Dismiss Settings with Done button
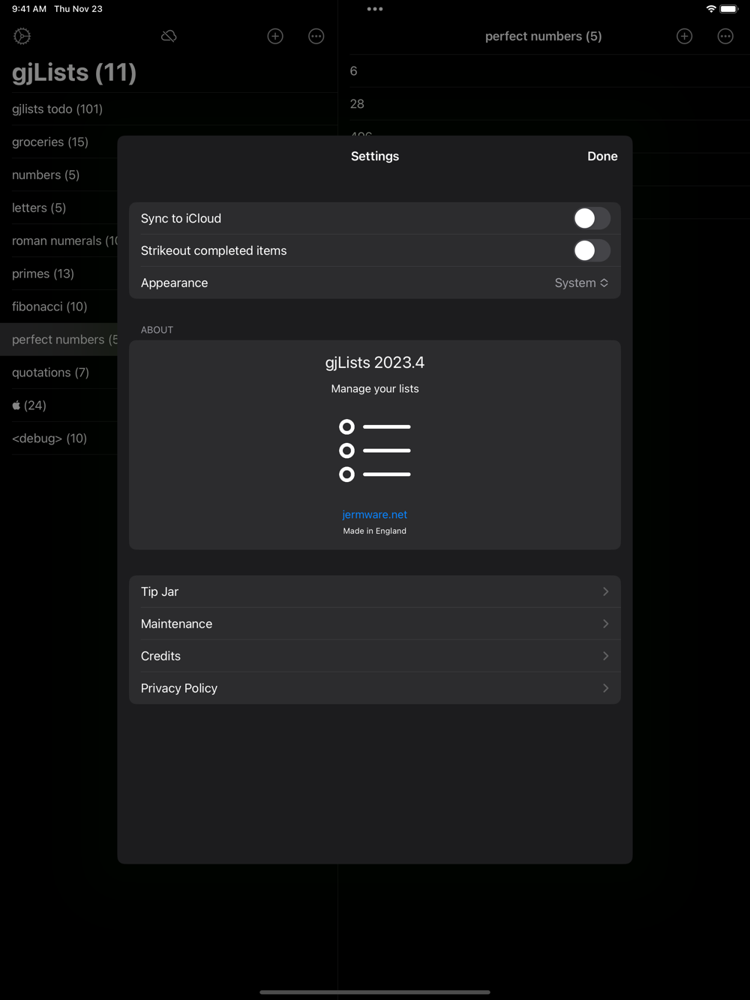750x1000 pixels. 602,156
